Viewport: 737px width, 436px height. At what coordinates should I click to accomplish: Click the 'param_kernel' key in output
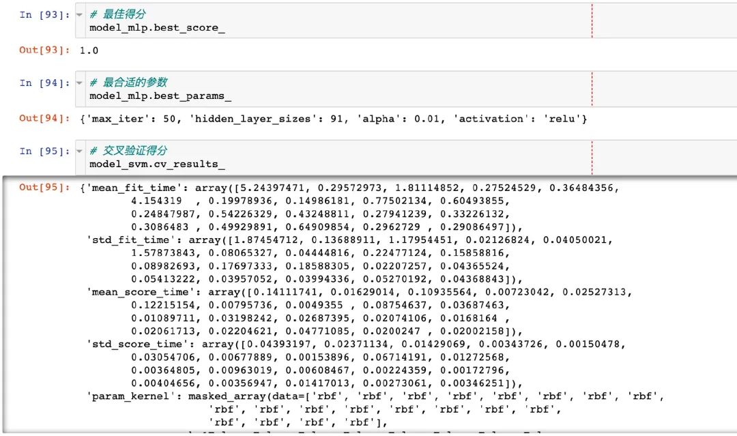point(130,396)
